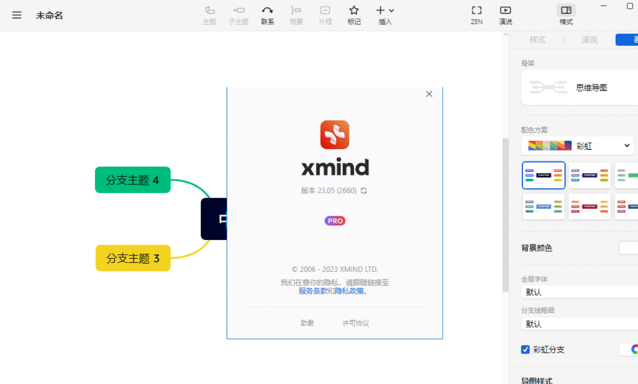Select the first rainbow theme thumbnail
Screen dimensions: 638x384
[543, 175]
